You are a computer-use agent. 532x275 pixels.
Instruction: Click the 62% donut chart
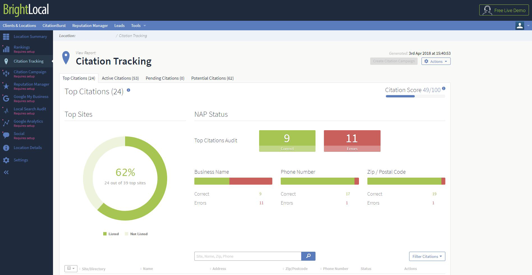point(125,178)
